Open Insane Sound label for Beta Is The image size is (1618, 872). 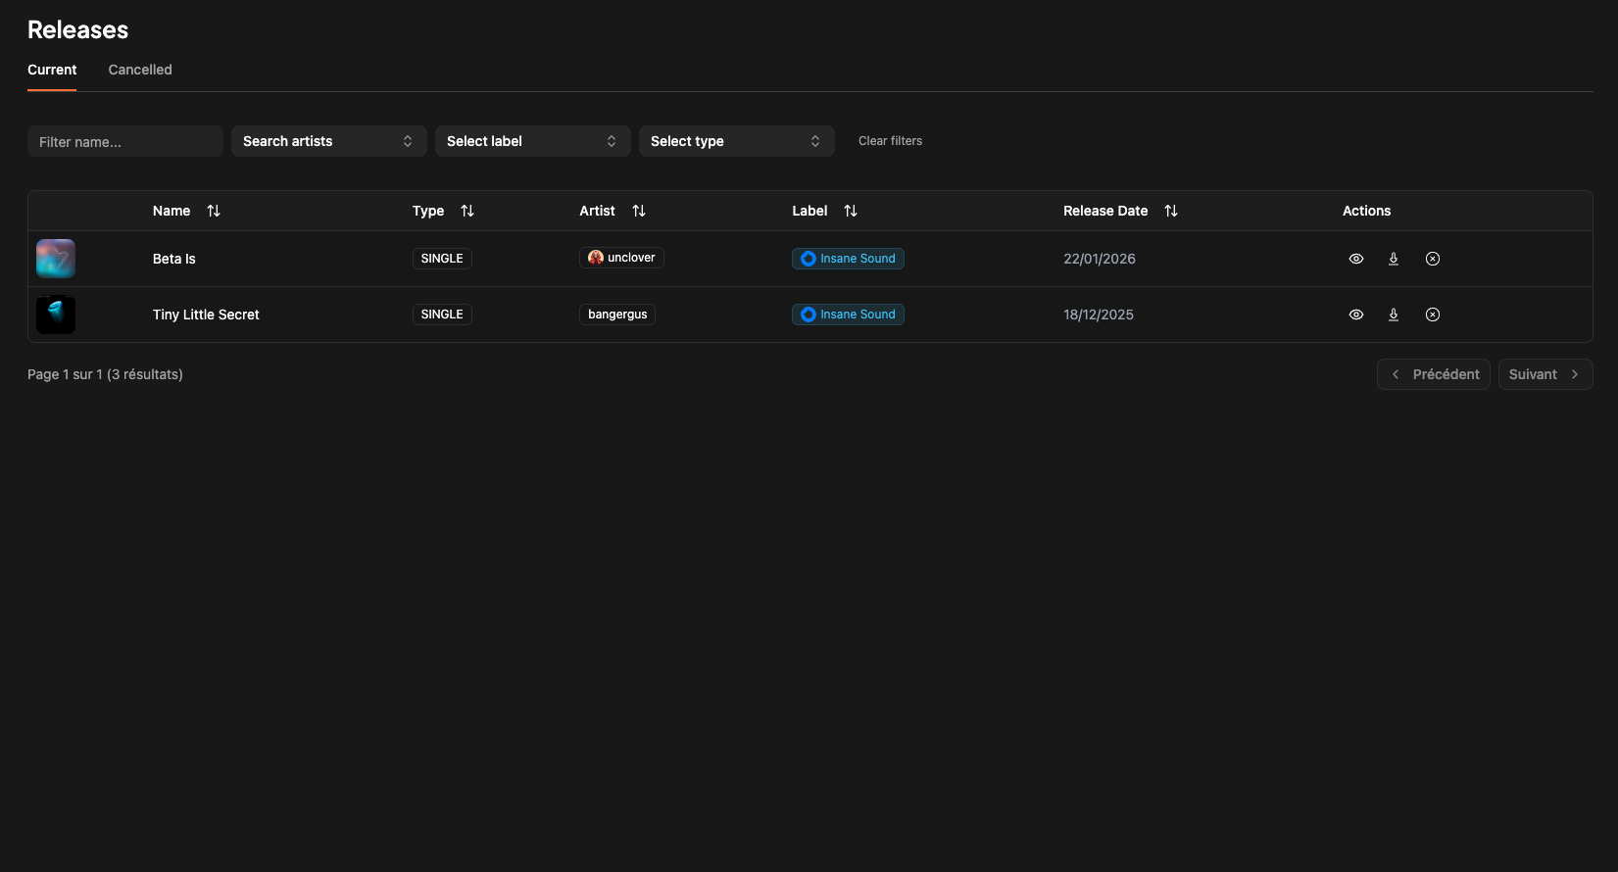848,259
